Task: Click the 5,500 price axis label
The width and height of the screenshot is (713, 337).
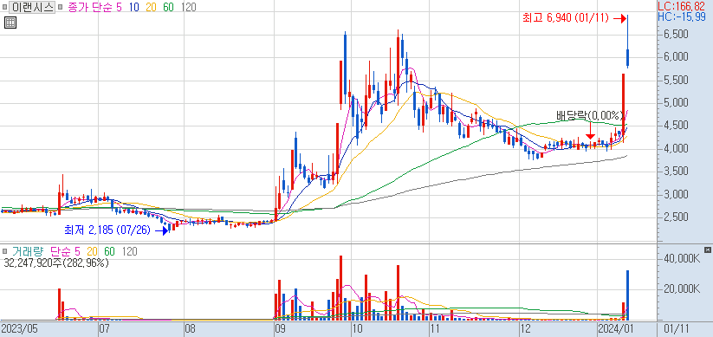Action: [675, 81]
